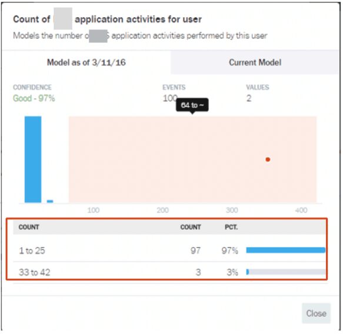Click the 300 axis label
This screenshot has width=343, height=334.
(232, 211)
